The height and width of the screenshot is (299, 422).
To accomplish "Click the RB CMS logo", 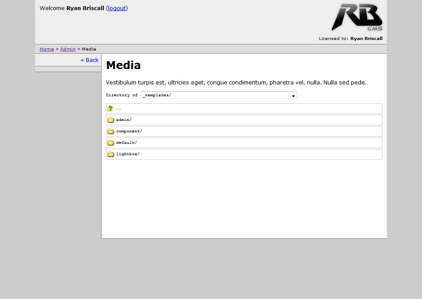I will (357, 18).
